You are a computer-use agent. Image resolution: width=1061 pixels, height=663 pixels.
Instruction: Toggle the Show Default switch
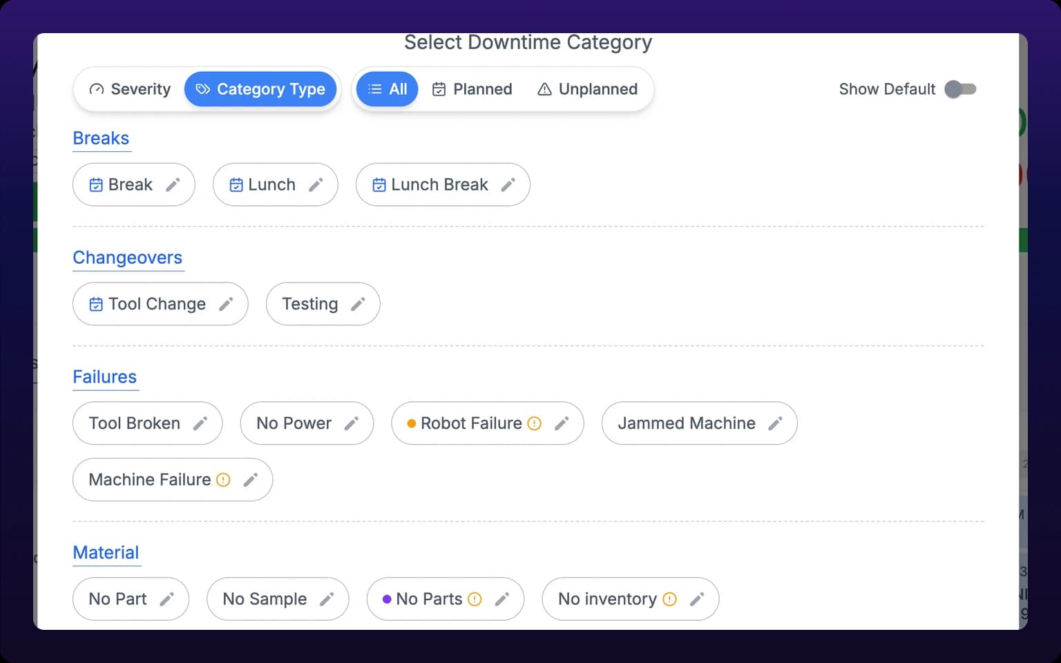click(960, 89)
